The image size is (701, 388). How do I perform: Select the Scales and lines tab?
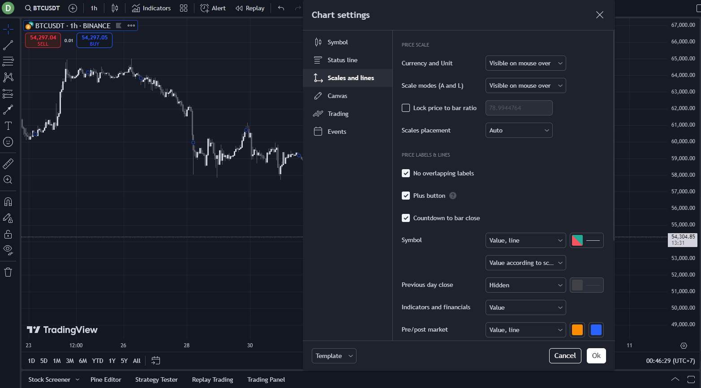[x=348, y=78]
